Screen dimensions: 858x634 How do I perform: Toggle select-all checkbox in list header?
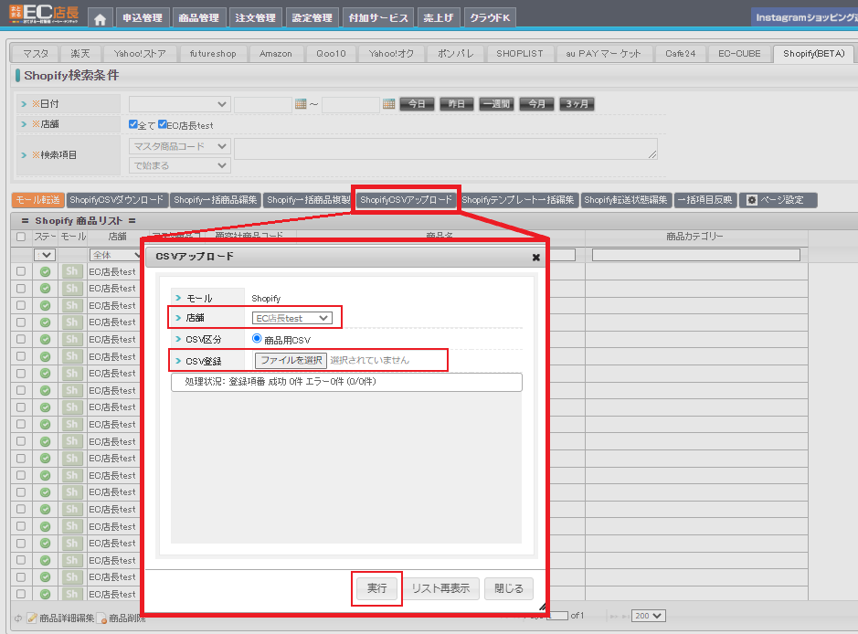pyautogui.click(x=21, y=237)
